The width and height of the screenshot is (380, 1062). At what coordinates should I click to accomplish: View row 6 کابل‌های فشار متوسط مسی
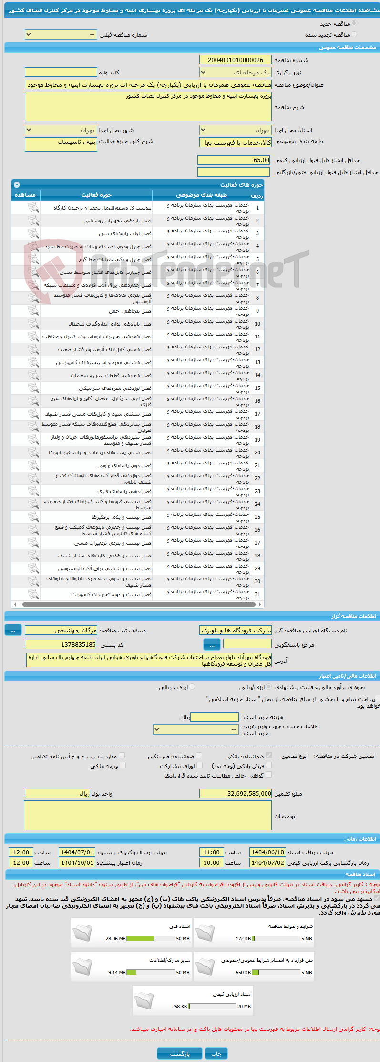click(x=33, y=272)
